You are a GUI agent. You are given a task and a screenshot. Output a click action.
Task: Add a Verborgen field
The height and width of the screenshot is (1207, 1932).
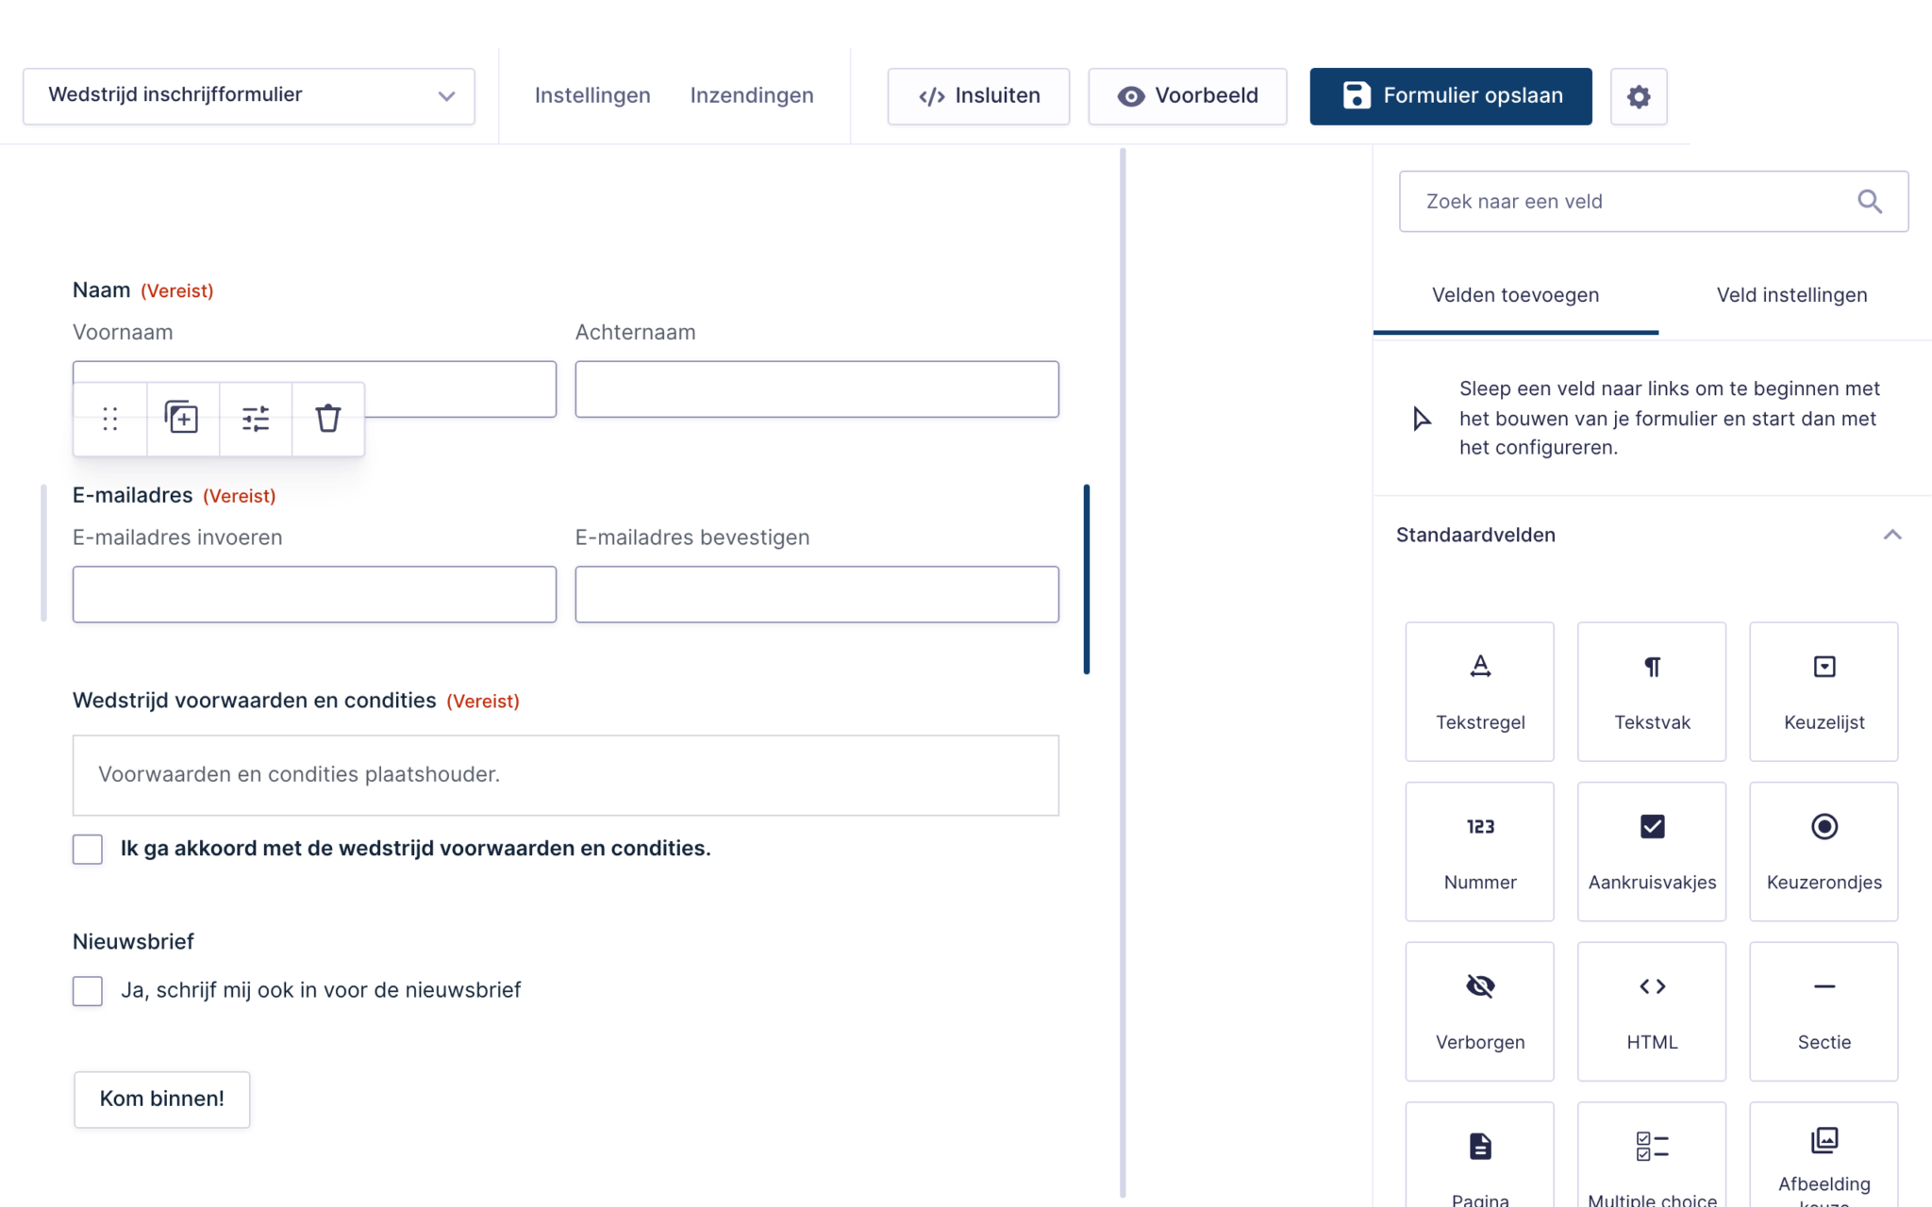pyautogui.click(x=1480, y=1012)
